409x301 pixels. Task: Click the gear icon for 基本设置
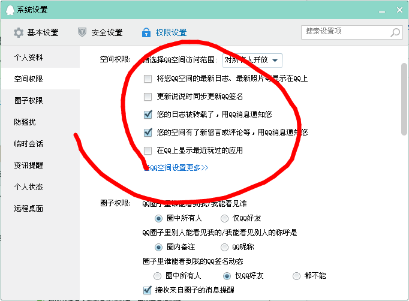[19, 32]
